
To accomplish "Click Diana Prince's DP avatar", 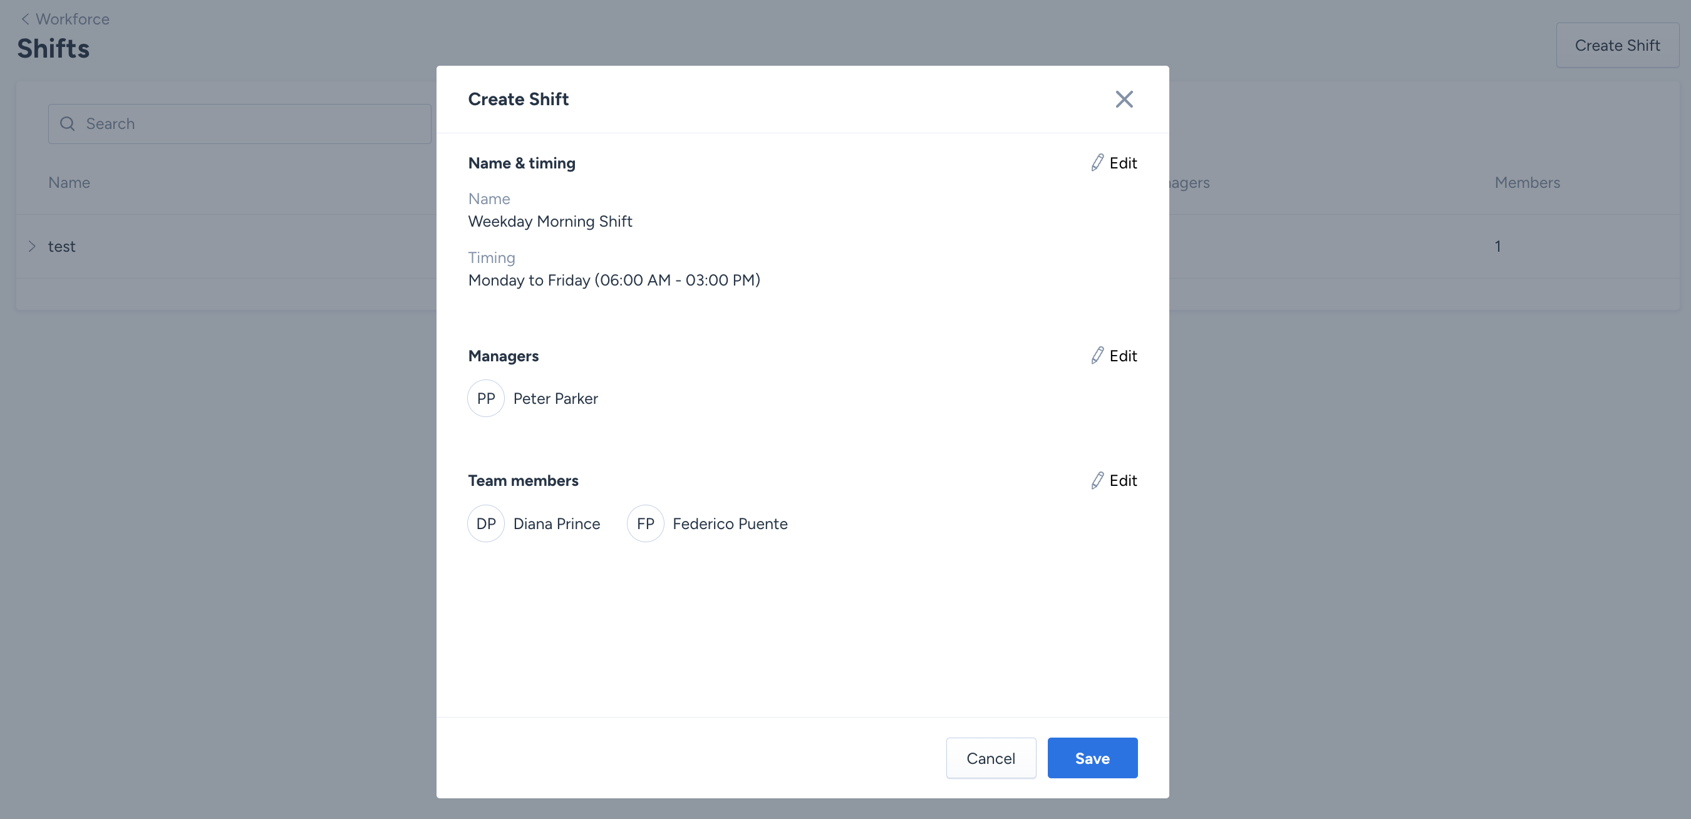I will click(486, 523).
